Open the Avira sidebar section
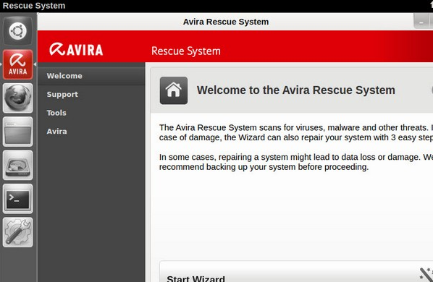433x282 pixels. pyautogui.click(x=91, y=131)
